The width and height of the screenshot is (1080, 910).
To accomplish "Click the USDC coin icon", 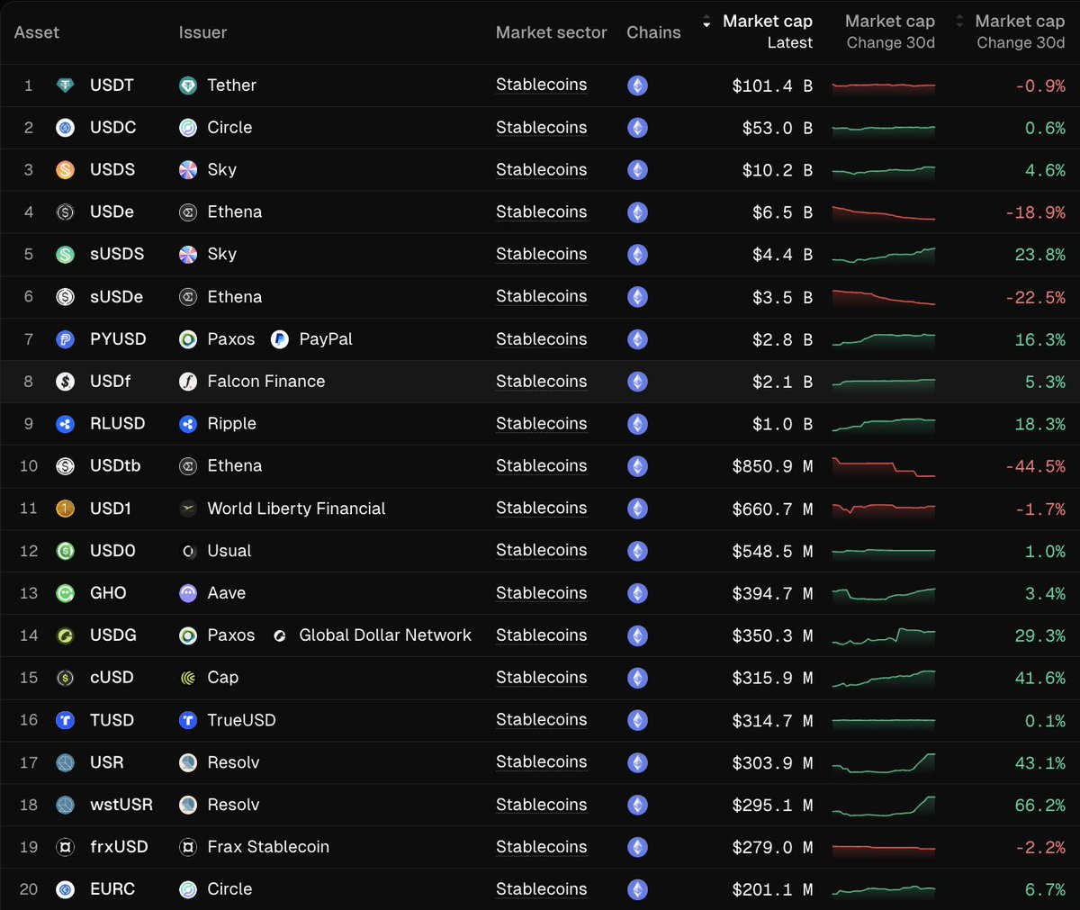I will coord(65,128).
